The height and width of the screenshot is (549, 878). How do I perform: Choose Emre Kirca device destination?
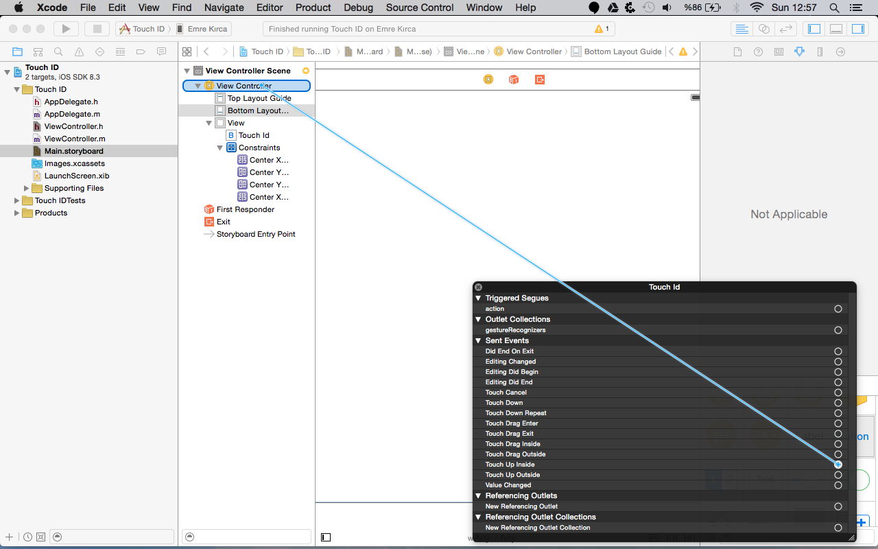pyautogui.click(x=204, y=29)
